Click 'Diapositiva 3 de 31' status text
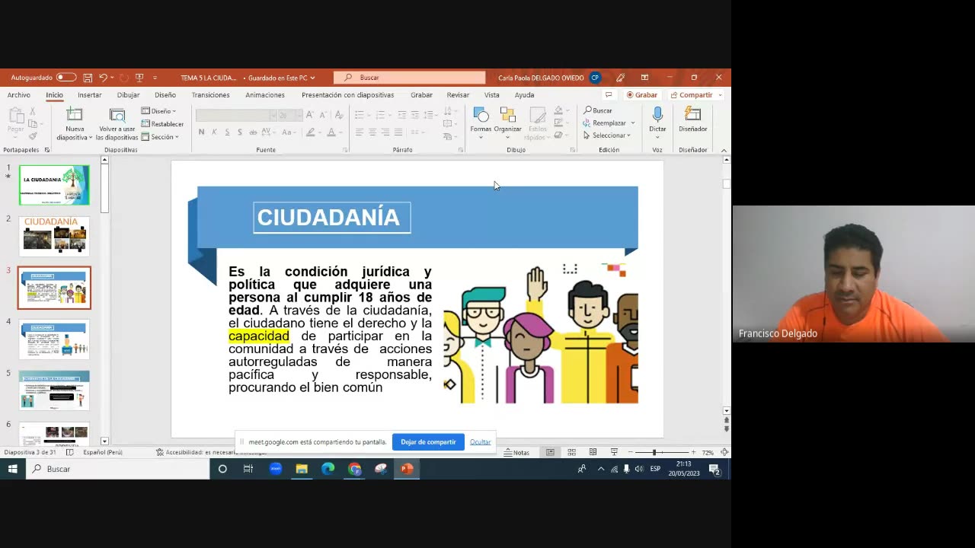Viewport: 975px width, 548px height. [x=30, y=452]
